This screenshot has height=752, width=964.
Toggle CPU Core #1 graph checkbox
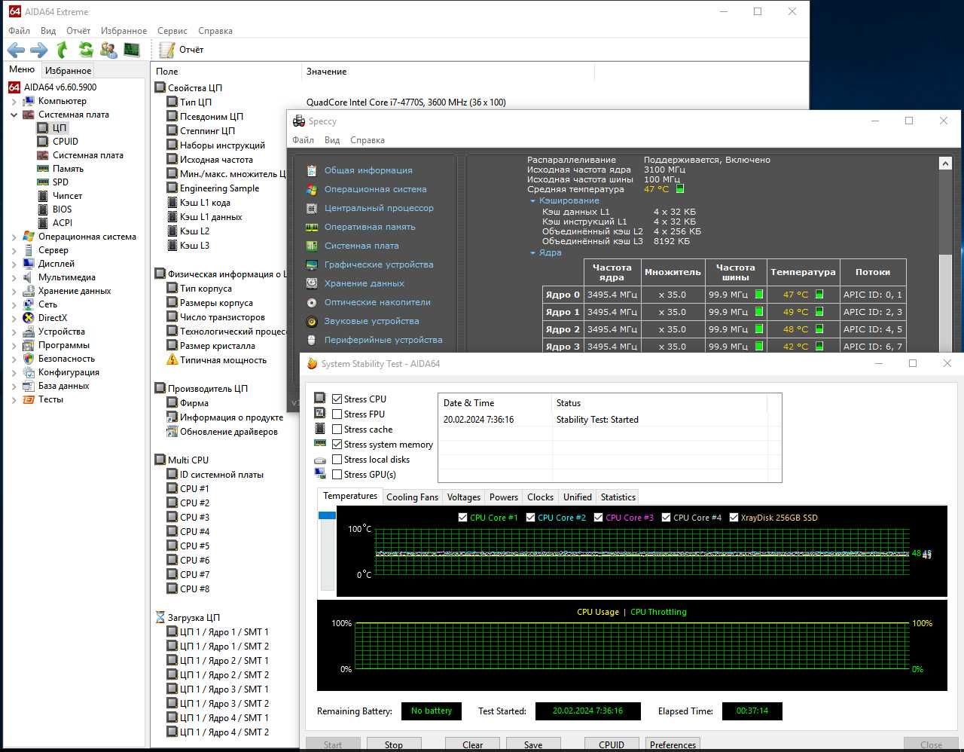pyautogui.click(x=462, y=518)
